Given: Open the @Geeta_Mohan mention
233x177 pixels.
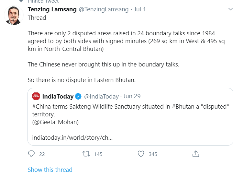Looking at the screenshot, I should pyautogui.click(x=55, y=122).
